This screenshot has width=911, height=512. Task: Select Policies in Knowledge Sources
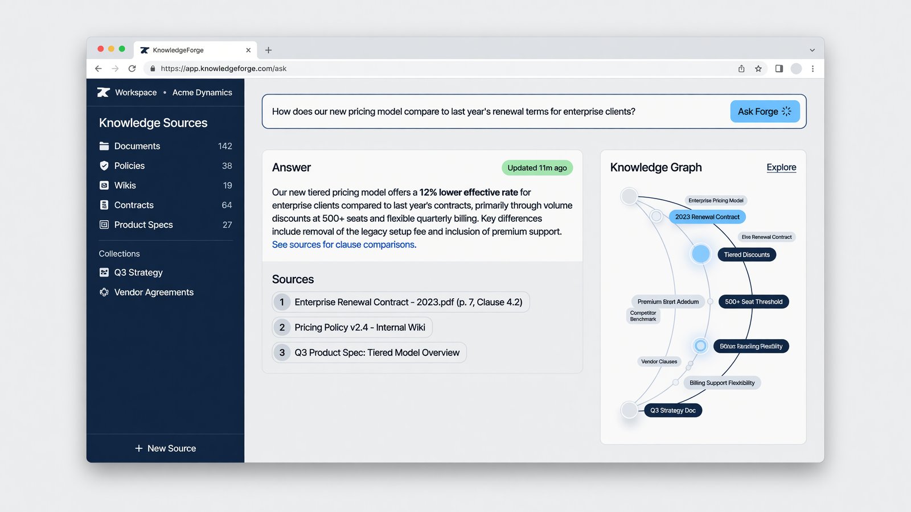click(166, 166)
